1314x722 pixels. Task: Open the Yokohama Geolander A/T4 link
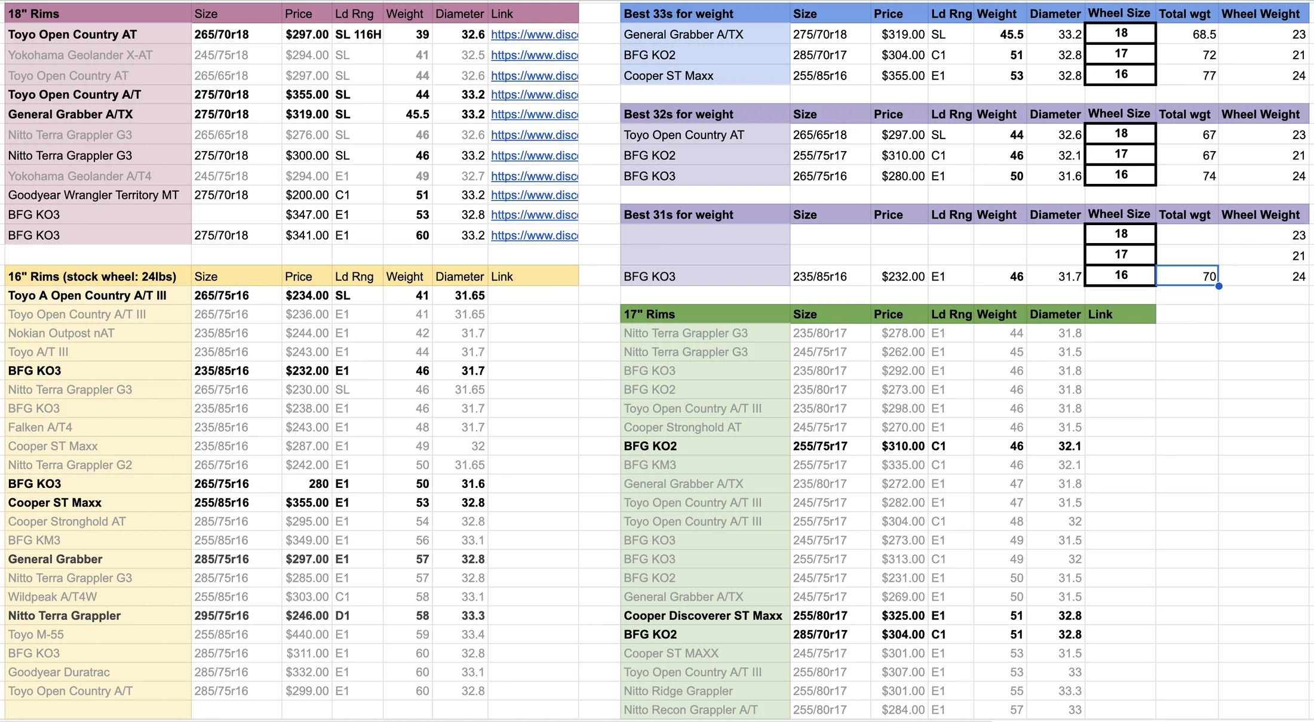pos(534,176)
